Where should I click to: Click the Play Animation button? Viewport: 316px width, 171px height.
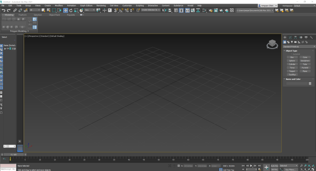251,166
